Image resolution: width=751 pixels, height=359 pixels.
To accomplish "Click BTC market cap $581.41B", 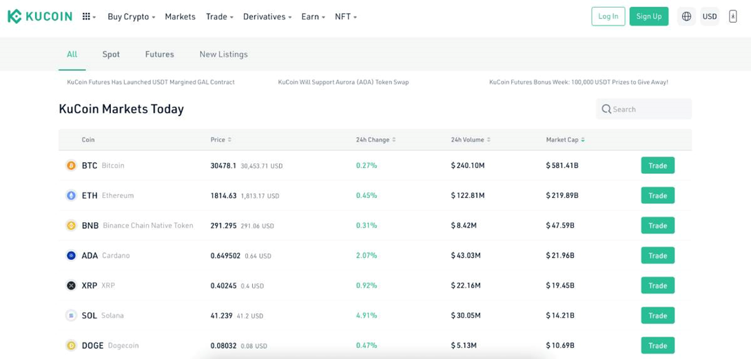I will [562, 165].
